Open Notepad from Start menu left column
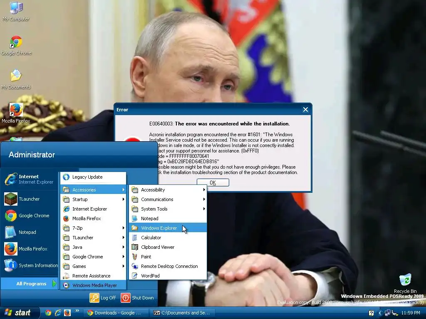Viewport: 426px width, 319px height. pyautogui.click(x=29, y=232)
